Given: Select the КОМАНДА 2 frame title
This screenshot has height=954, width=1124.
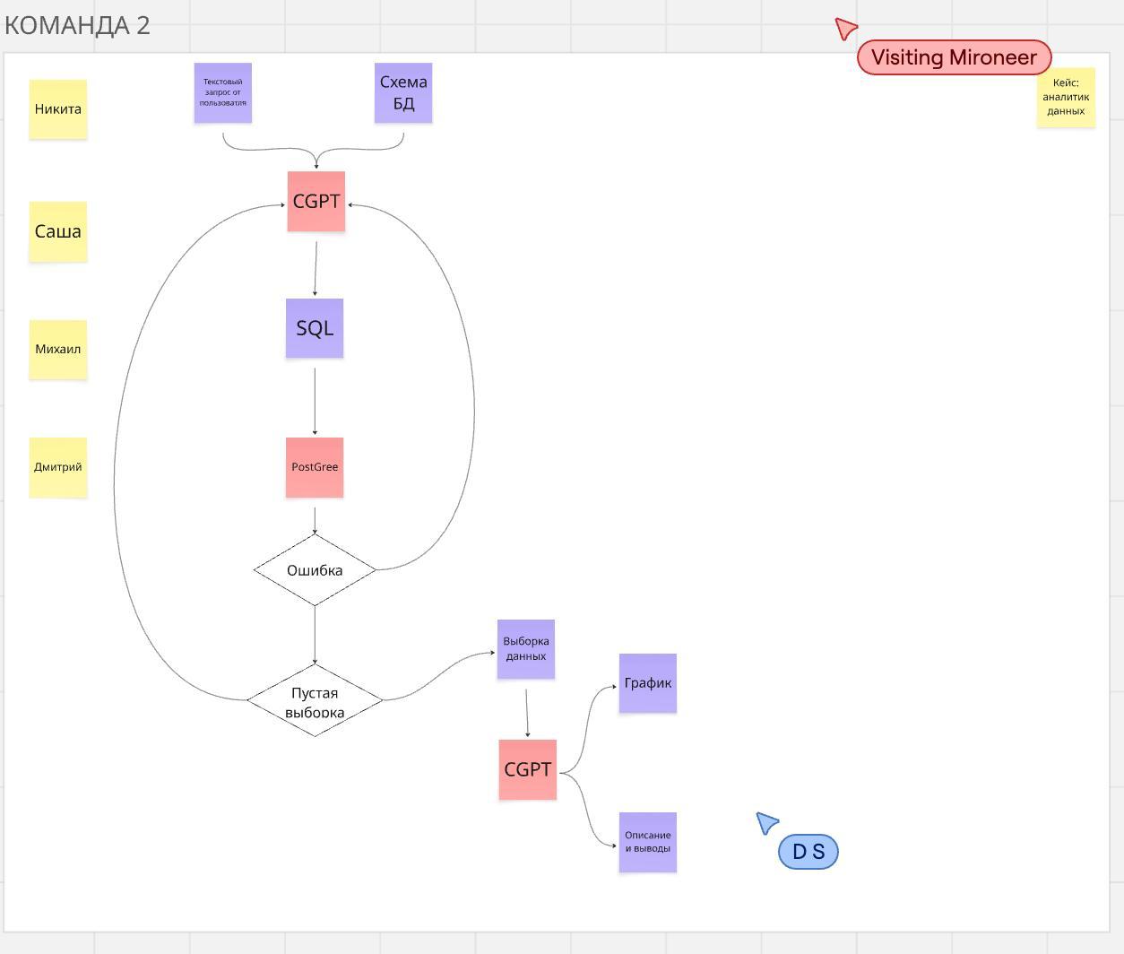Looking at the screenshot, I should [x=77, y=25].
